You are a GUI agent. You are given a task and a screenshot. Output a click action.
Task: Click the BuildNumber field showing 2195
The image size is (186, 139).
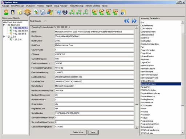94,41
